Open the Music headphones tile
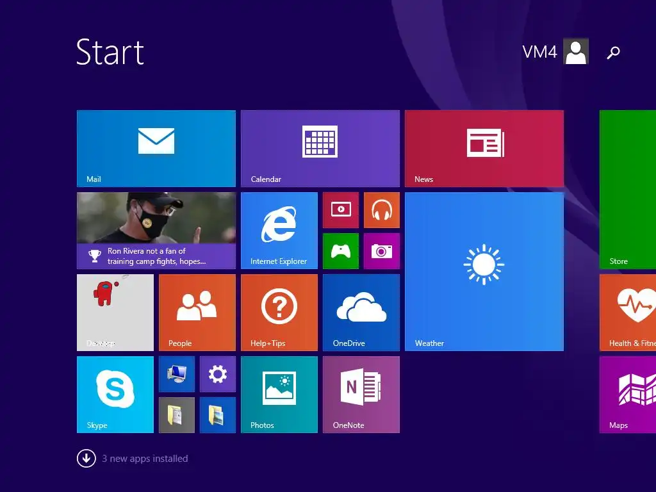Viewport: 656px width, 492px height. pyautogui.click(x=382, y=210)
